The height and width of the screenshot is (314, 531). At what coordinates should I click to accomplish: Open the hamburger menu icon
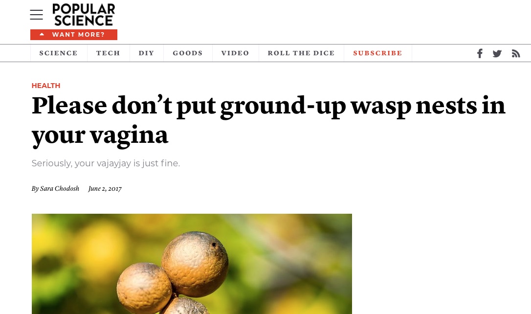[x=36, y=15]
